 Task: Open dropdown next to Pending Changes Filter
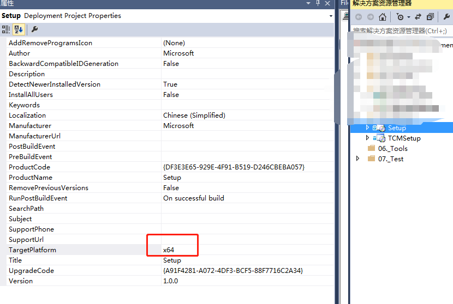(x=409, y=17)
